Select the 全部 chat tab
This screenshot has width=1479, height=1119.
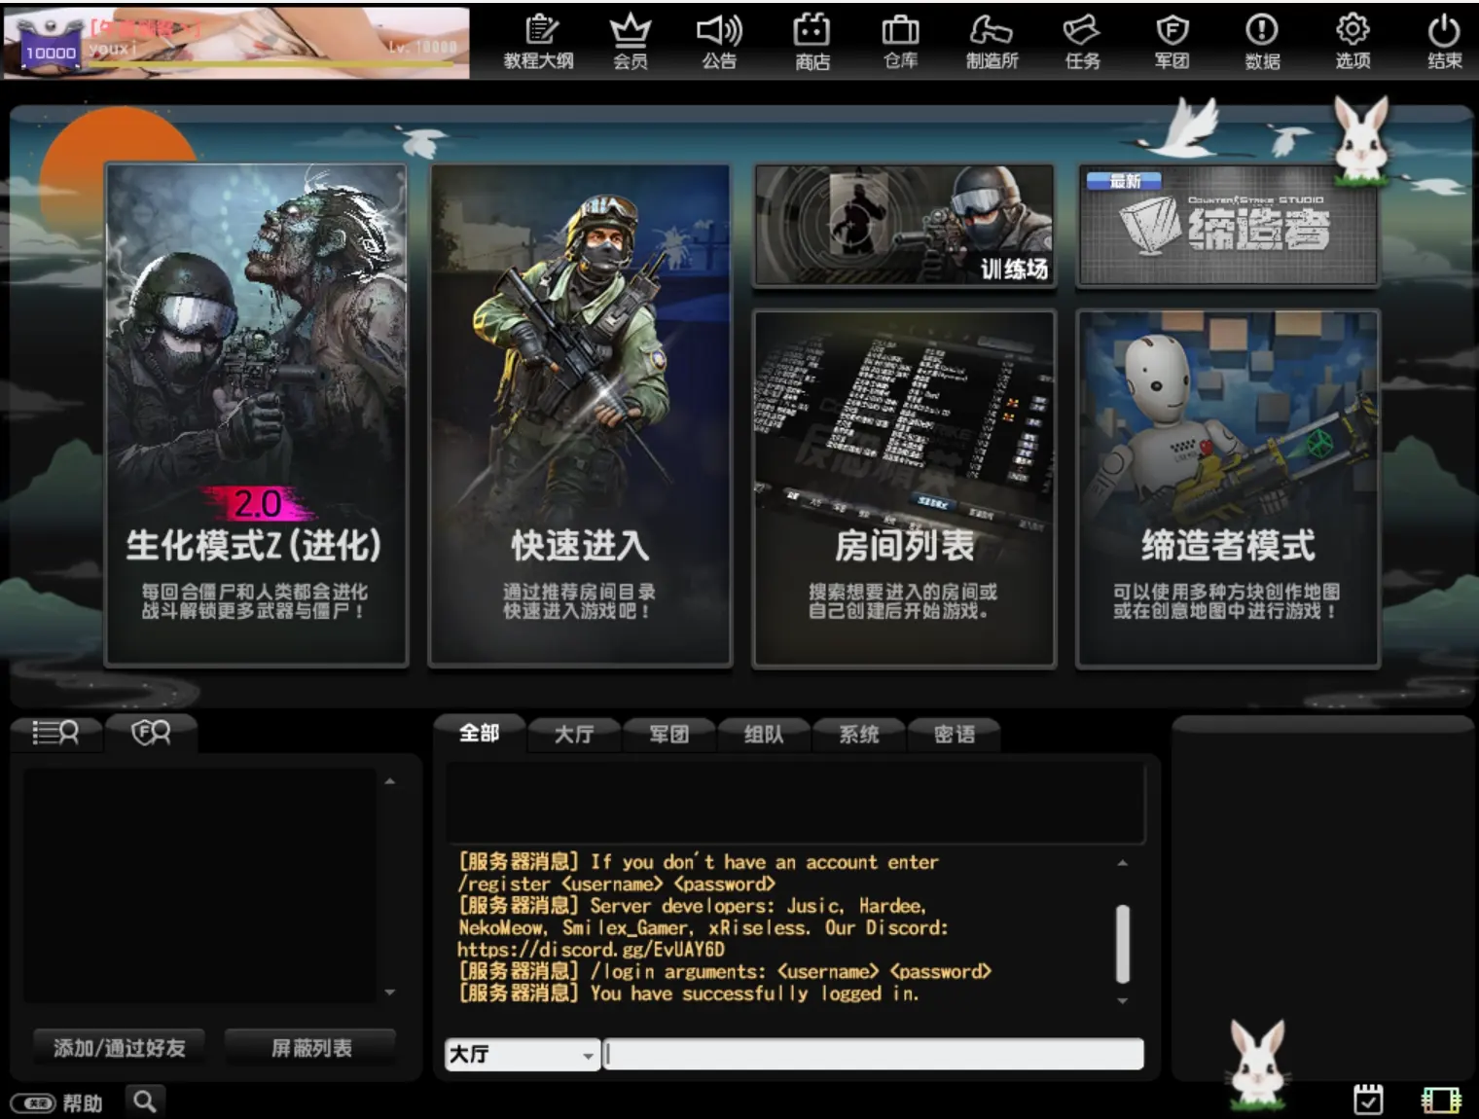tap(480, 734)
